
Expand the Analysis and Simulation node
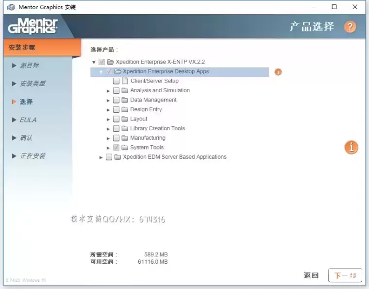[108, 91]
